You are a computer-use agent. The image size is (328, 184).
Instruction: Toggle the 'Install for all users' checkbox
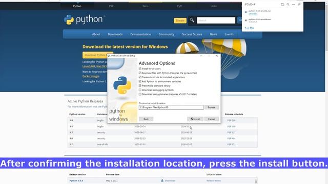pos(140,68)
